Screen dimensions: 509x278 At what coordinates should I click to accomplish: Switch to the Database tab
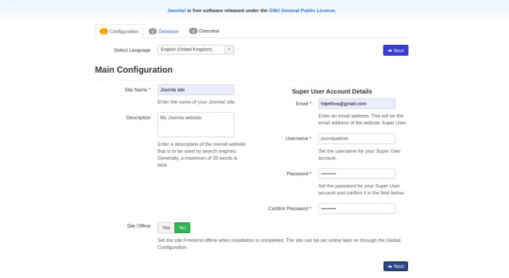tap(168, 31)
